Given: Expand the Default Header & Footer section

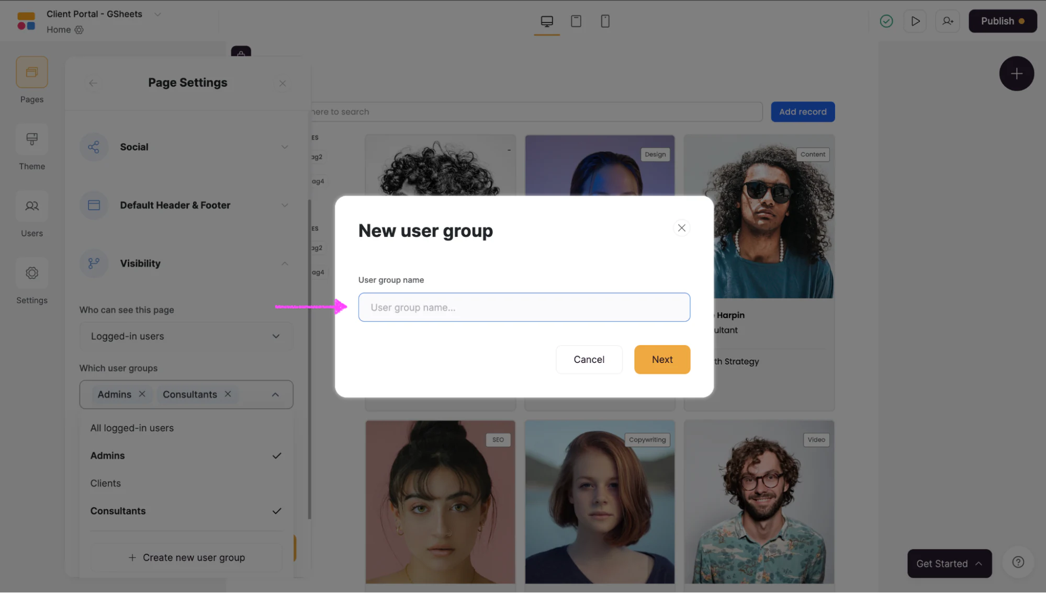Looking at the screenshot, I should pyautogui.click(x=186, y=205).
